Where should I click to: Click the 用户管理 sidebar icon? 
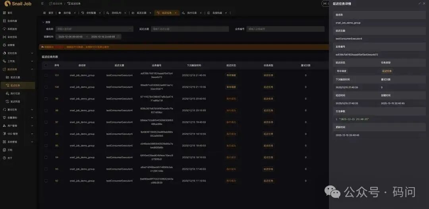[4, 126]
